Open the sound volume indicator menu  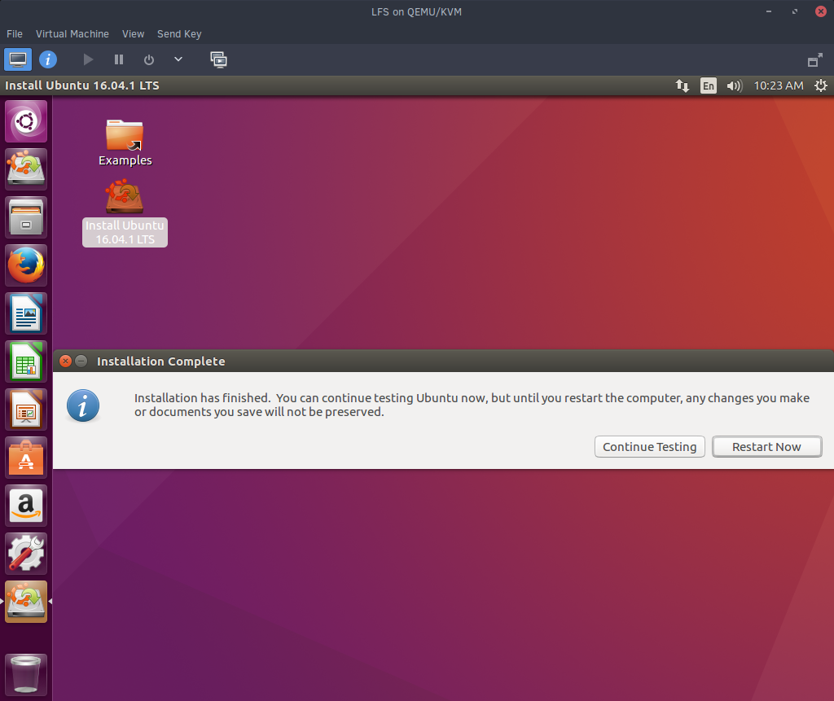(x=734, y=85)
